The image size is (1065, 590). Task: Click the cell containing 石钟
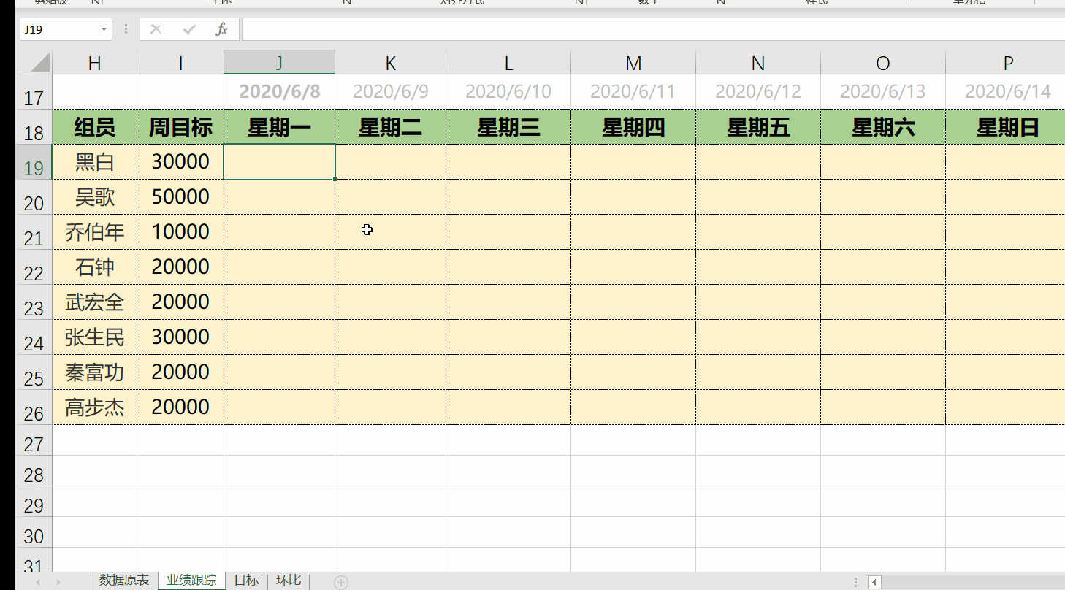tap(94, 267)
